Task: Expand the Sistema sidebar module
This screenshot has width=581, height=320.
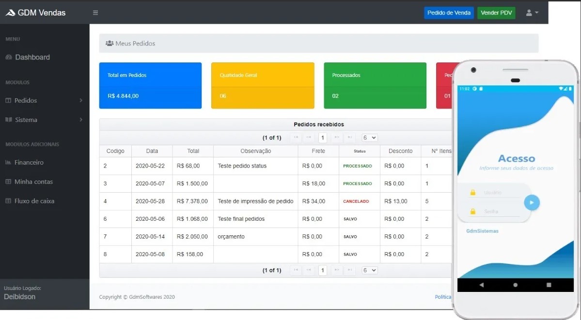Action: pos(44,120)
